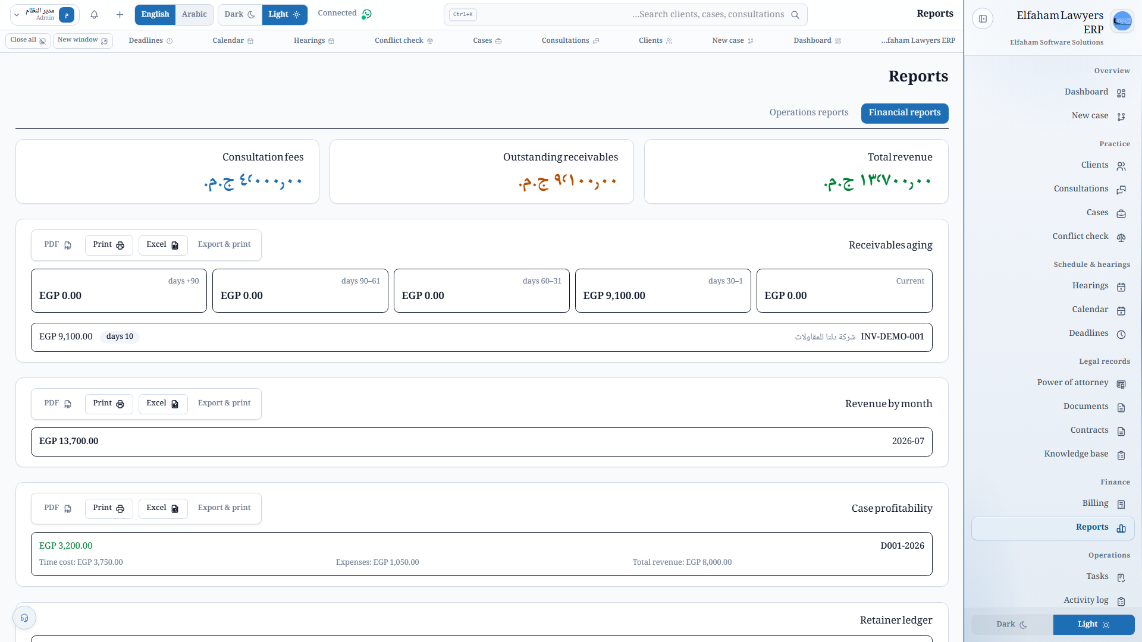
Task: Open the support headset icon
Action: [24, 618]
